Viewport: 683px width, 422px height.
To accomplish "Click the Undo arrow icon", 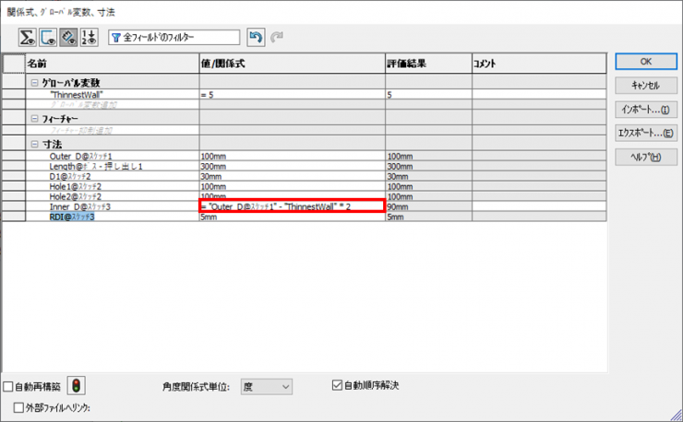I will pos(256,37).
